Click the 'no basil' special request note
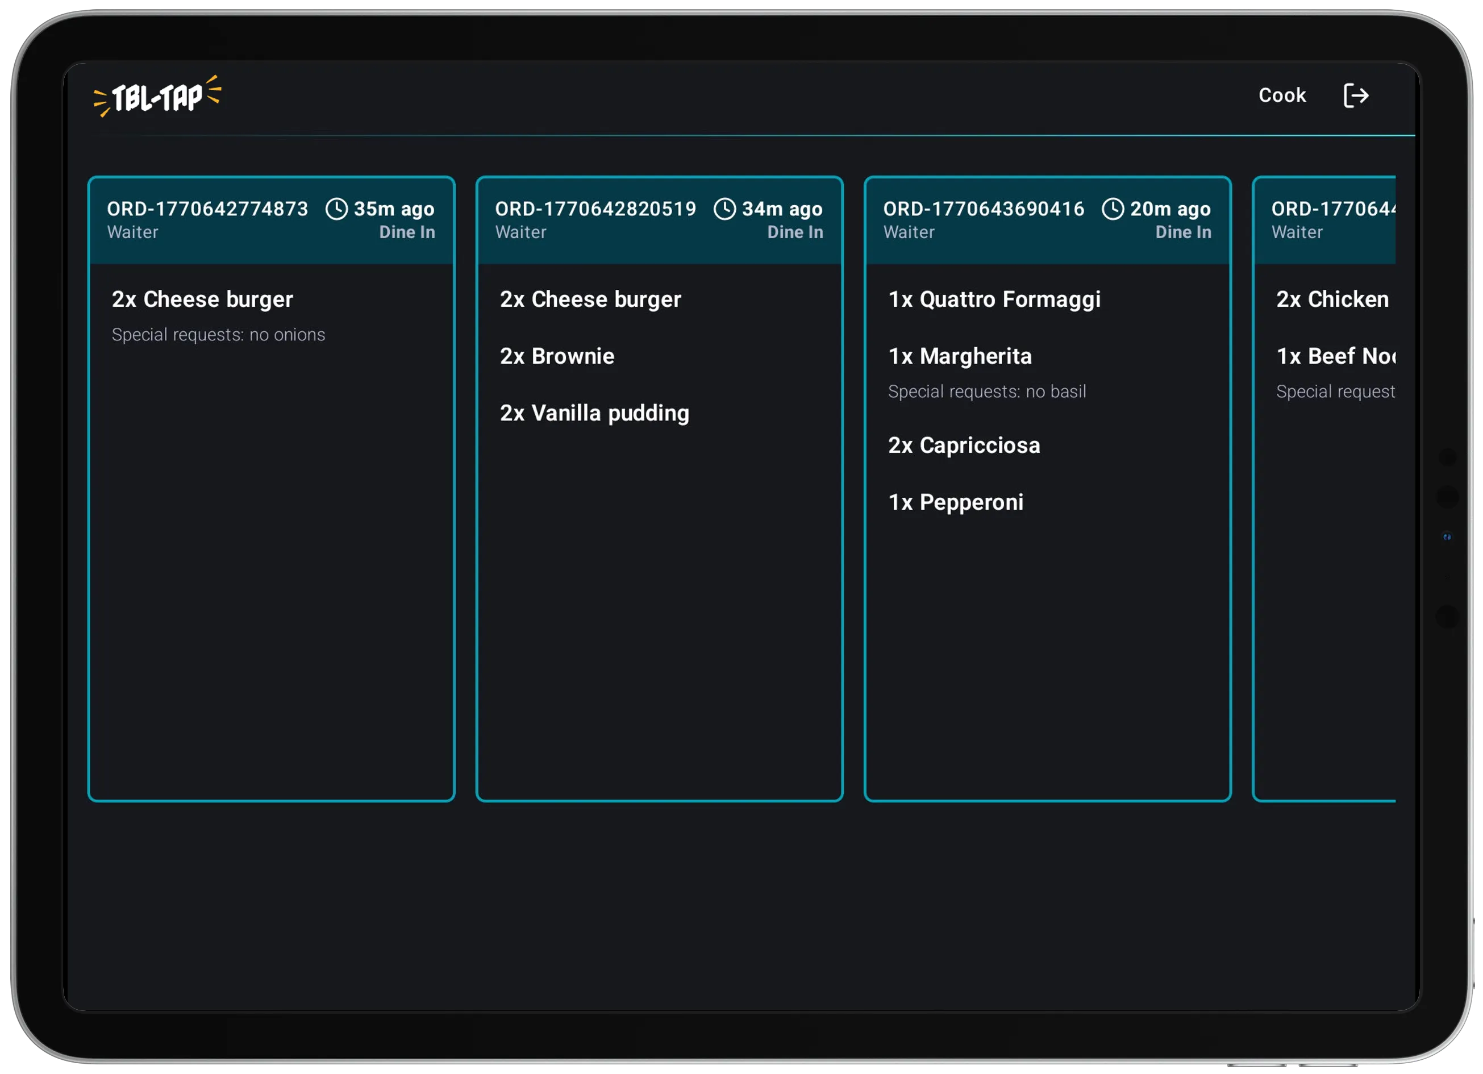1483x1074 pixels. [x=987, y=392]
